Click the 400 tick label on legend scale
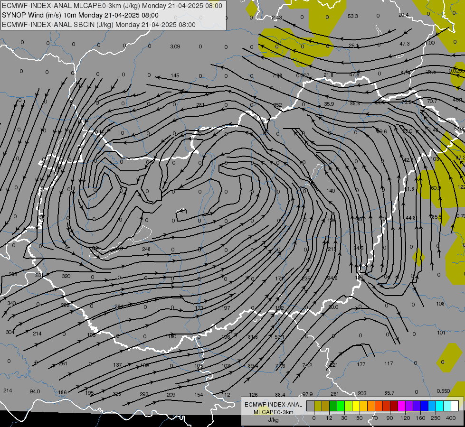This screenshot has width=465, height=427. 451,418
